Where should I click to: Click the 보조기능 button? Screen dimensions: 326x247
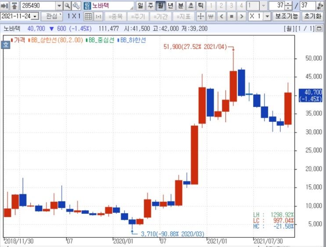(x=286, y=16)
